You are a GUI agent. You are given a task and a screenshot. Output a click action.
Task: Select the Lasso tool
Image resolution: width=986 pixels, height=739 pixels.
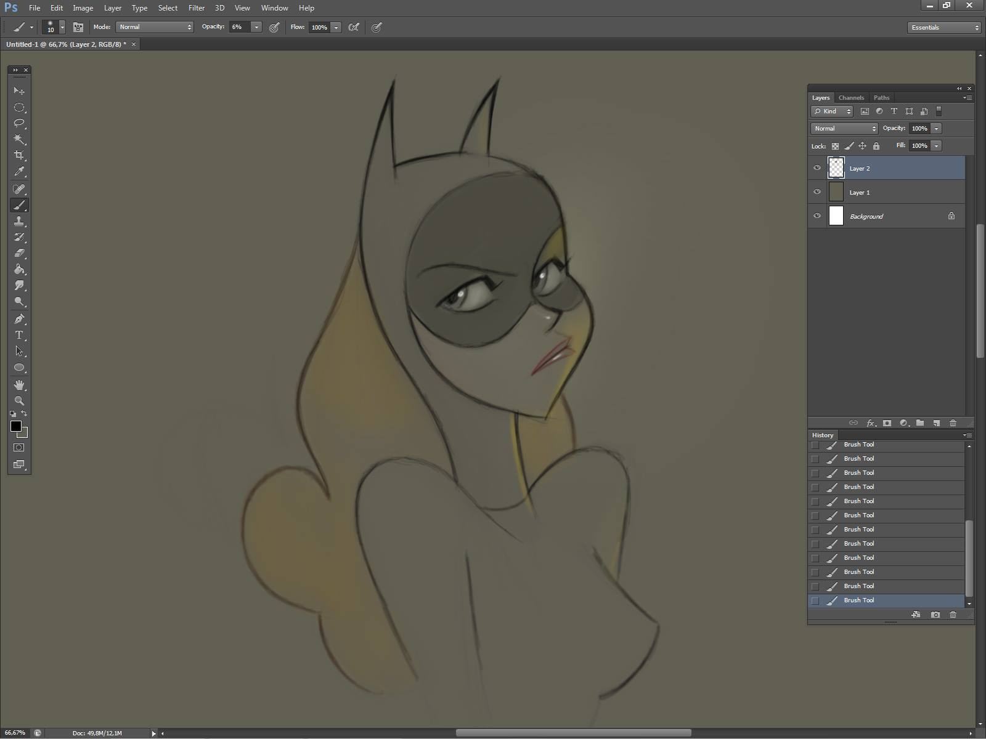coord(19,123)
